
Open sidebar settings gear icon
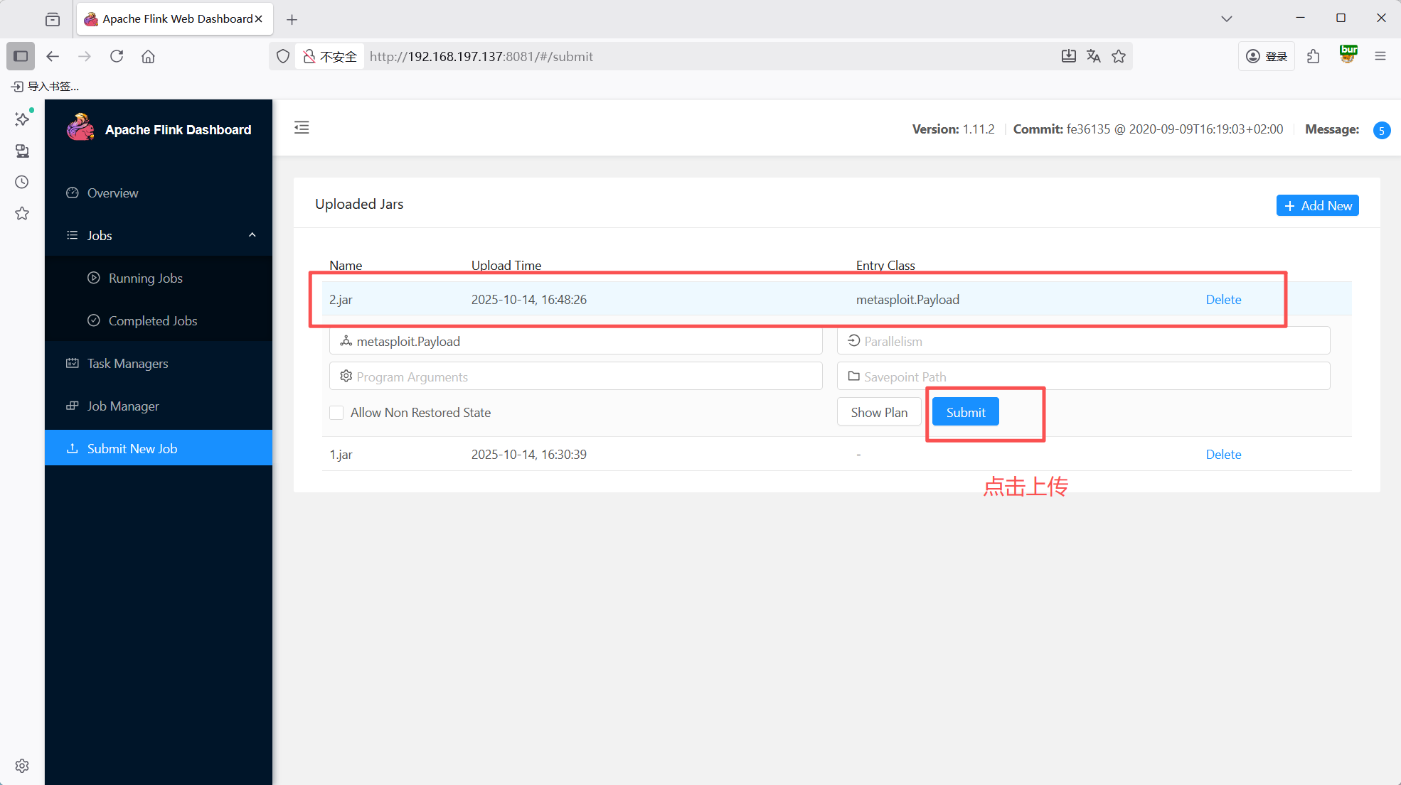point(22,765)
